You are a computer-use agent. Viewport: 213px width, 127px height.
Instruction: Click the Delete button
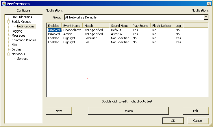128,111
